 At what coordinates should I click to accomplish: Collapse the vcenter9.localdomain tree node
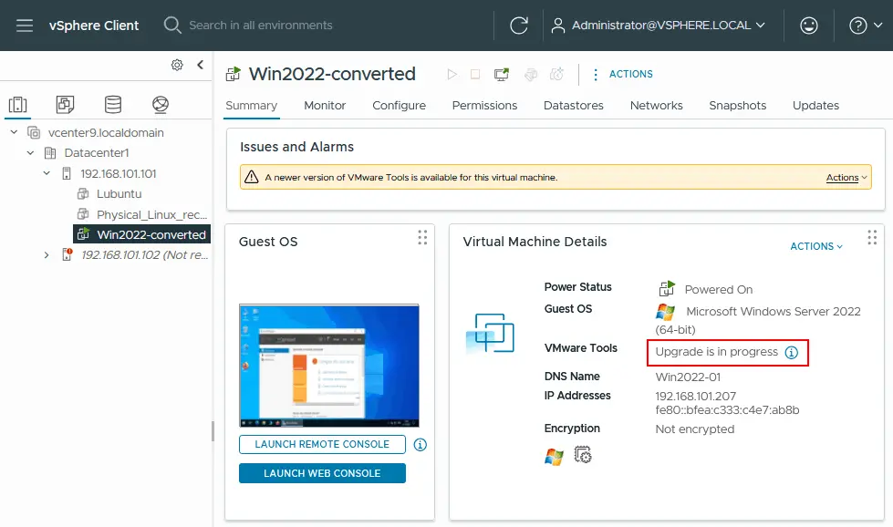(x=15, y=132)
